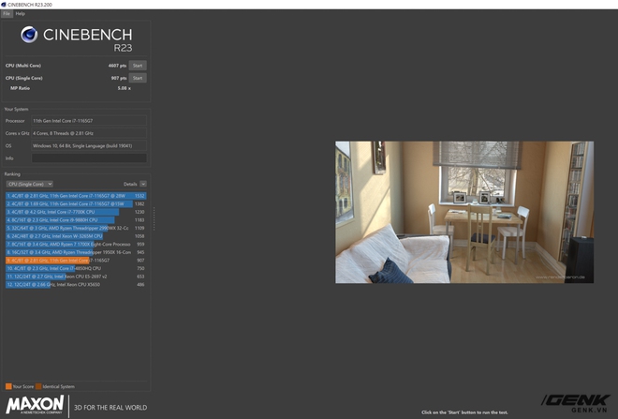Click the MAXON logo

(35, 405)
